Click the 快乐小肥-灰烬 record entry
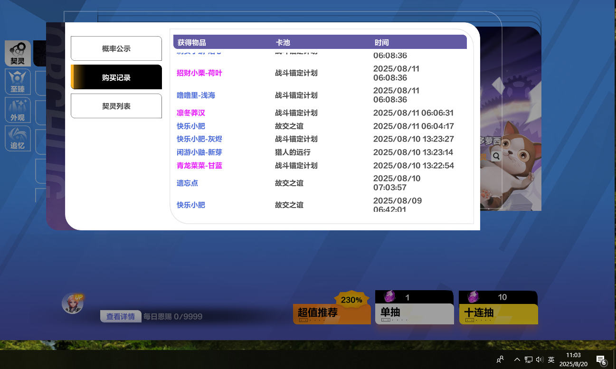This screenshot has width=616, height=369. pos(199,139)
